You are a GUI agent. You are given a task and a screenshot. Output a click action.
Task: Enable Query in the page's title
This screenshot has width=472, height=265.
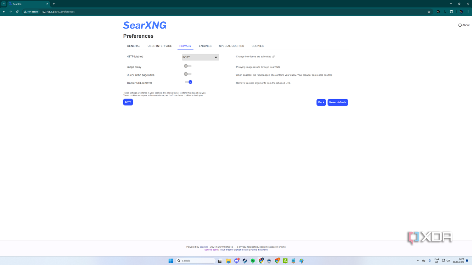point(188,74)
